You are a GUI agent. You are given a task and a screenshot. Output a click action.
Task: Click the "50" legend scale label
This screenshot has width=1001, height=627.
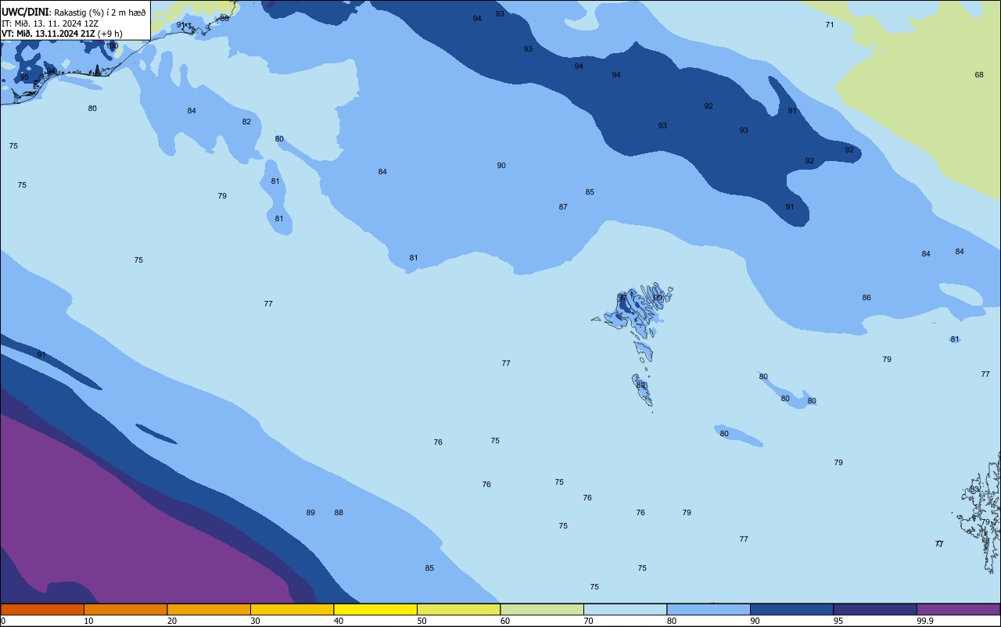422,621
